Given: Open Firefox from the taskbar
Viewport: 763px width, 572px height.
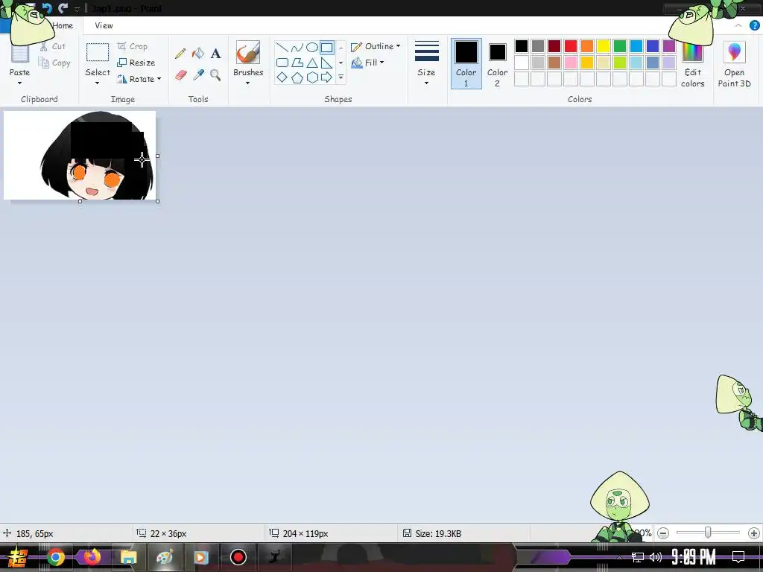Looking at the screenshot, I should tap(92, 557).
